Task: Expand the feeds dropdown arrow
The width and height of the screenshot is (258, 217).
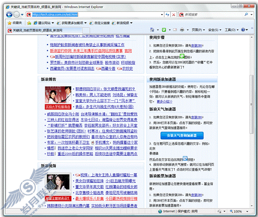Action: 170,30
